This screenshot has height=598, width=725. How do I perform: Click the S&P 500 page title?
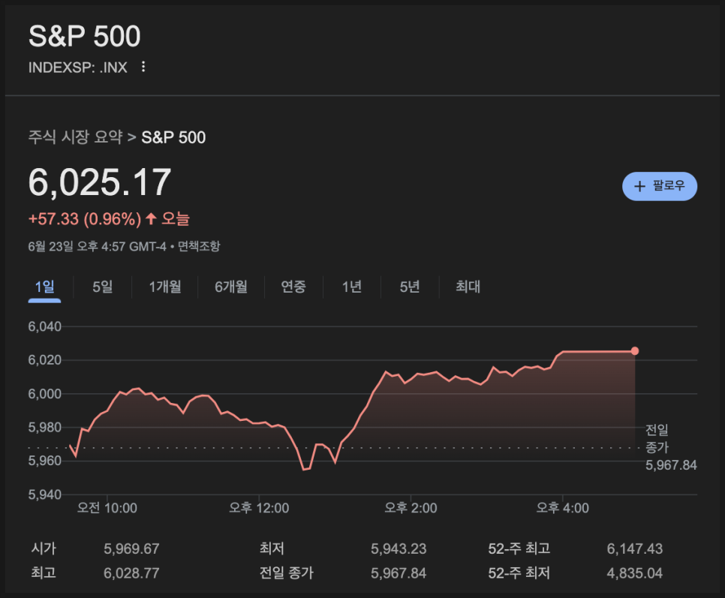tap(85, 36)
